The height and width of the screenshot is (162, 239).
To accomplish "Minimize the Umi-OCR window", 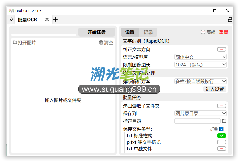I will [x=202, y=11].
